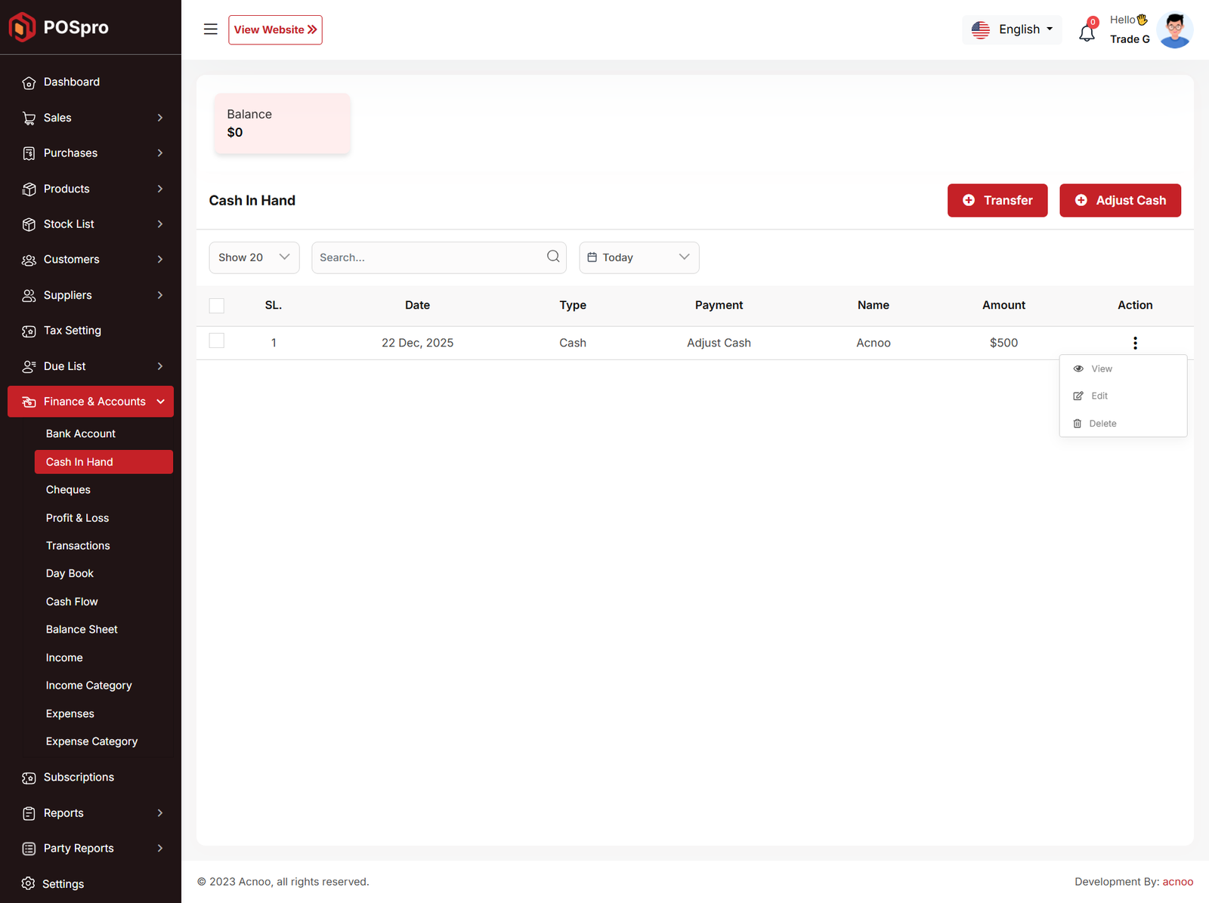Image resolution: width=1209 pixels, height=903 pixels.
Task: Check the row 1 checkbox
Action: (x=217, y=341)
